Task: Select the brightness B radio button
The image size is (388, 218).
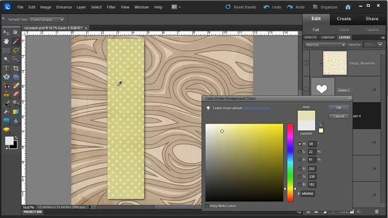Action: point(299,160)
